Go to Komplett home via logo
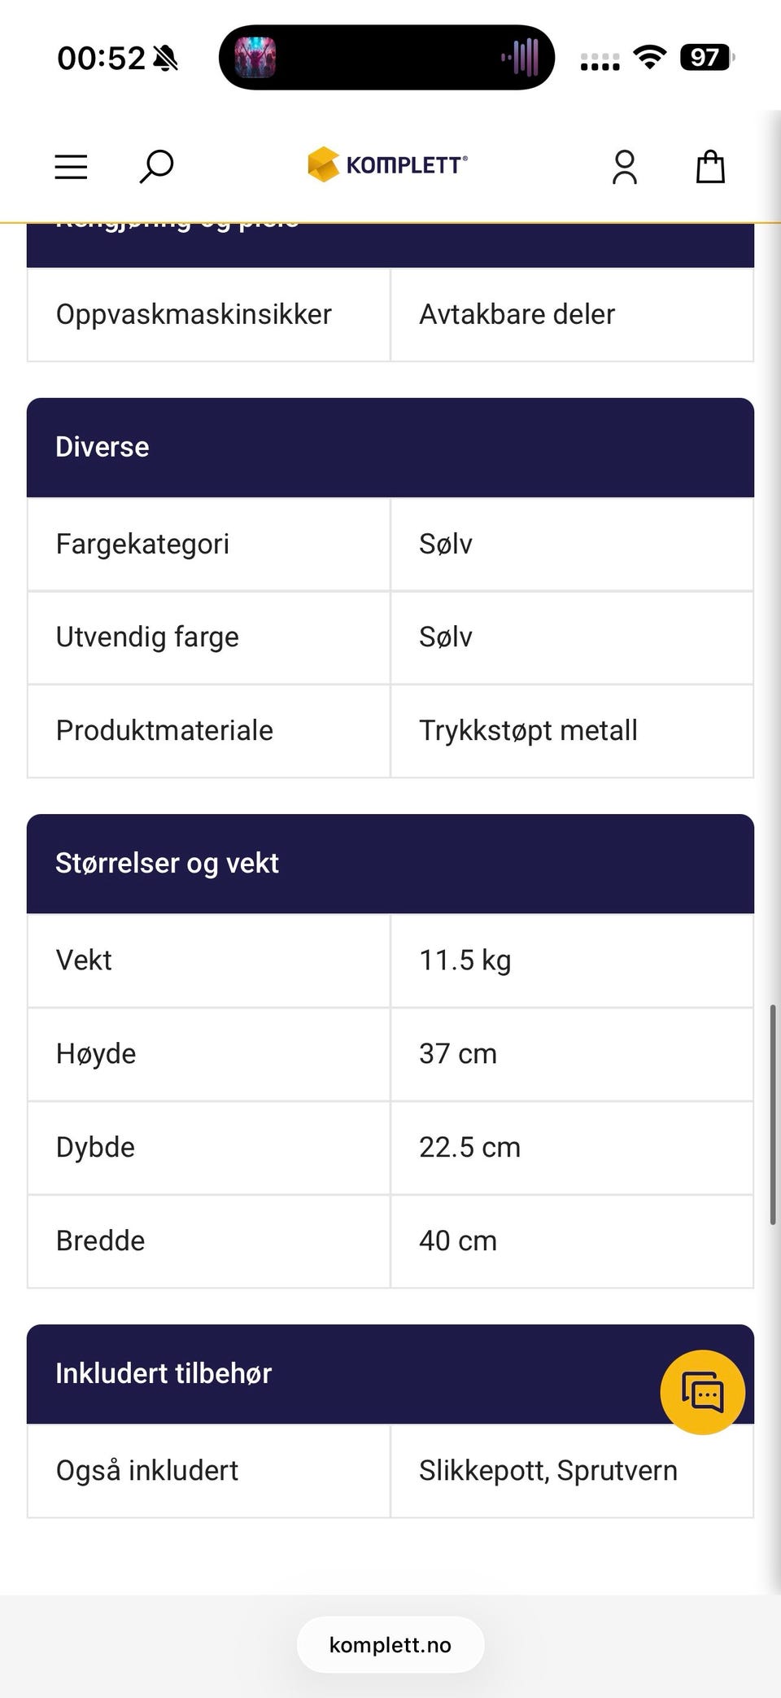Image resolution: width=781 pixels, height=1698 pixels. coord(388,164)
